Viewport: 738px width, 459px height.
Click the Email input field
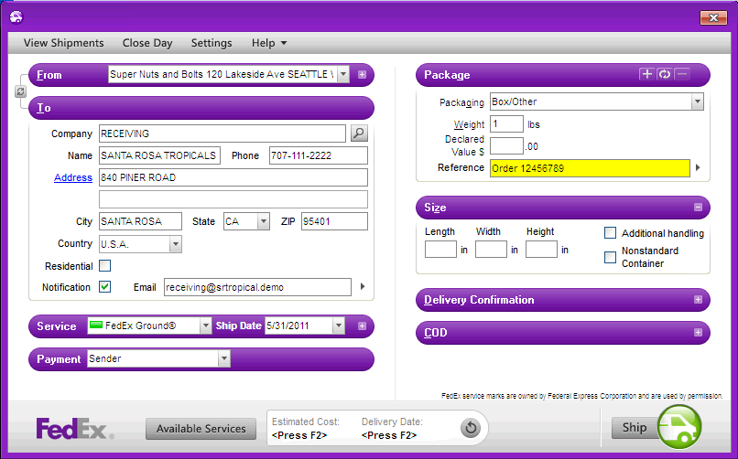pyautogui.click(x=257, y=287)
